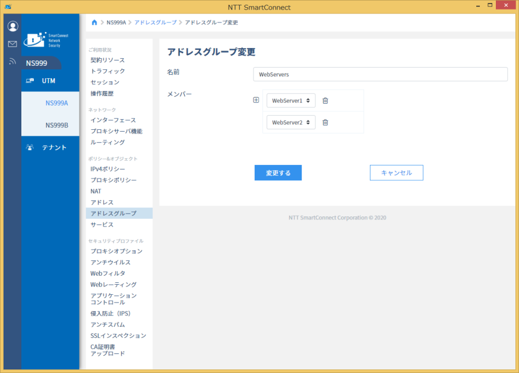Open トラフィック menu item
This screenshot has height=373, width=519.
[107, 71]
